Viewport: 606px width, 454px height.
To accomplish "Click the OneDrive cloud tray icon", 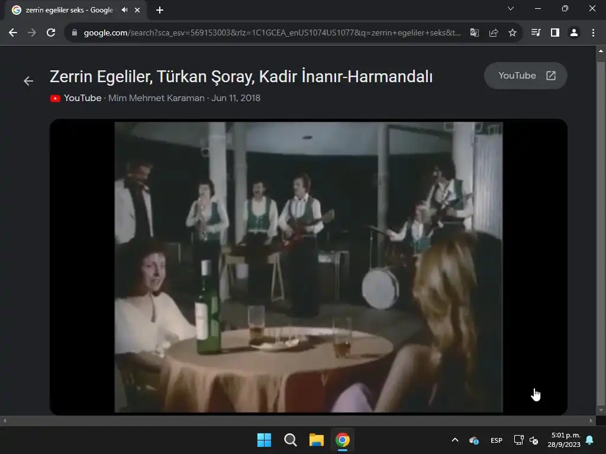I will (x=474, y=440).
